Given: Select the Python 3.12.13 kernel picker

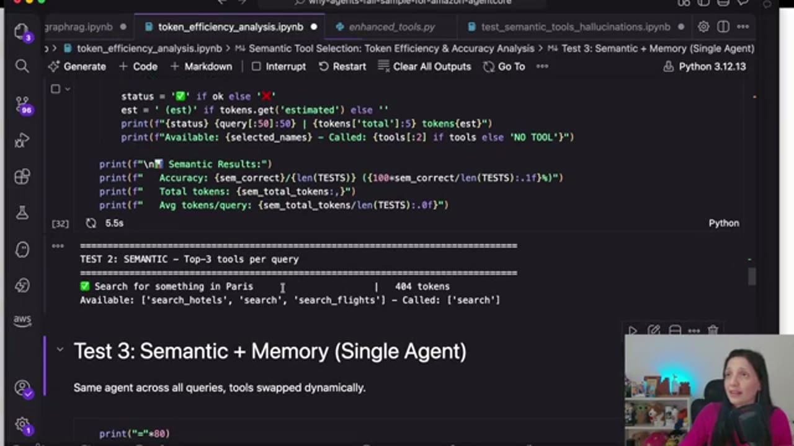Looking at the screenshot, I should pos(705,66).
